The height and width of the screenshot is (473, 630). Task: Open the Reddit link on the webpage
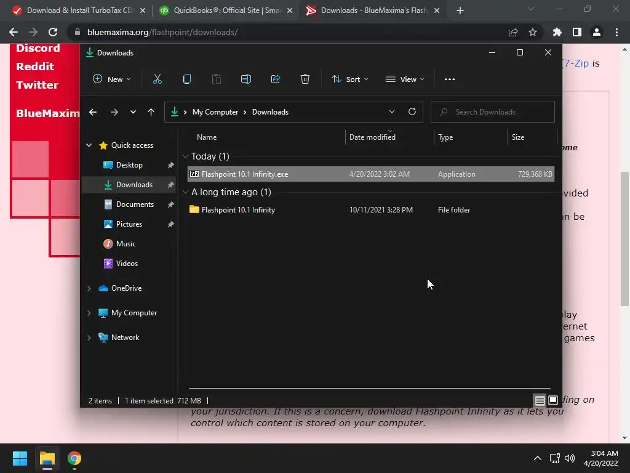[35, 67]
